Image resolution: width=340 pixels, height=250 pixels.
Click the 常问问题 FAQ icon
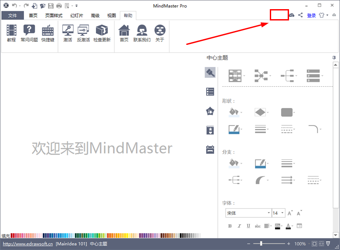29,33
